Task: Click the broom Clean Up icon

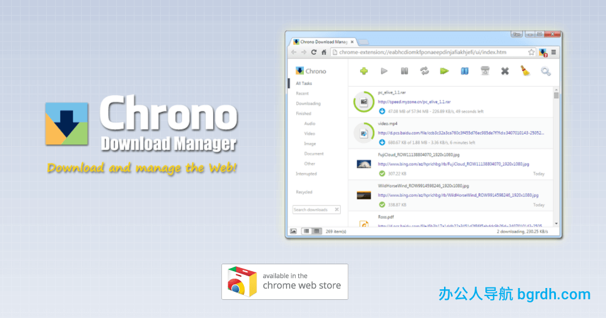Action: pyautogui.click(x=525, y=71)
